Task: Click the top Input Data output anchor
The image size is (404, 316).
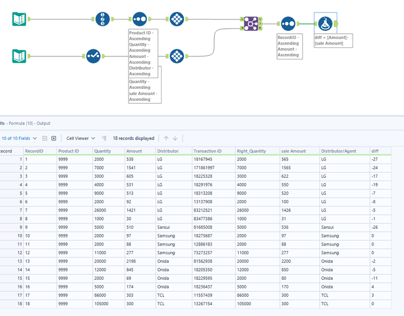Action: click(x=29, y=19)
